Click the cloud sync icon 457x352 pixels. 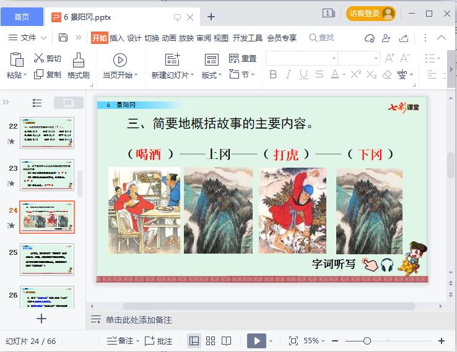[370, 38]
